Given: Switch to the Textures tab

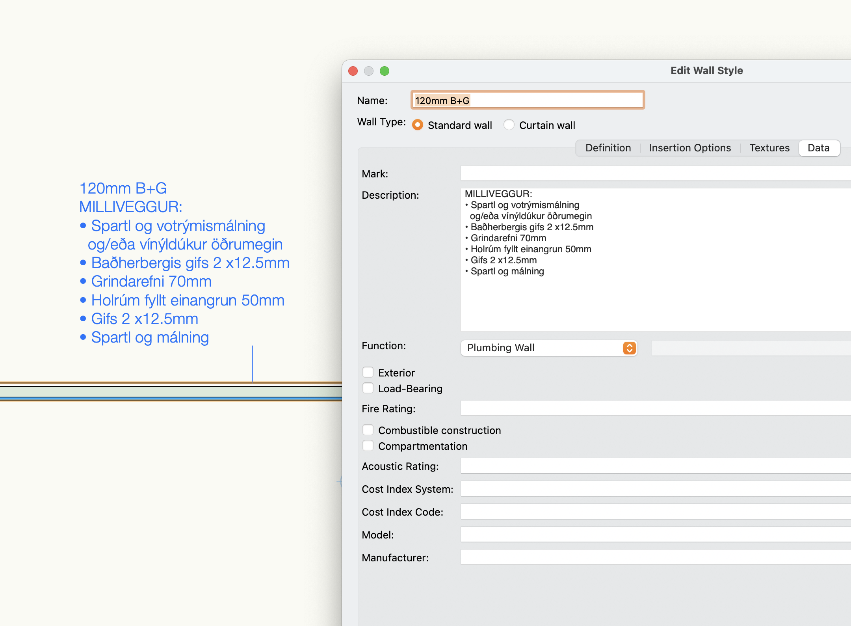Looking at the screenshot, I should pos(769,148).
